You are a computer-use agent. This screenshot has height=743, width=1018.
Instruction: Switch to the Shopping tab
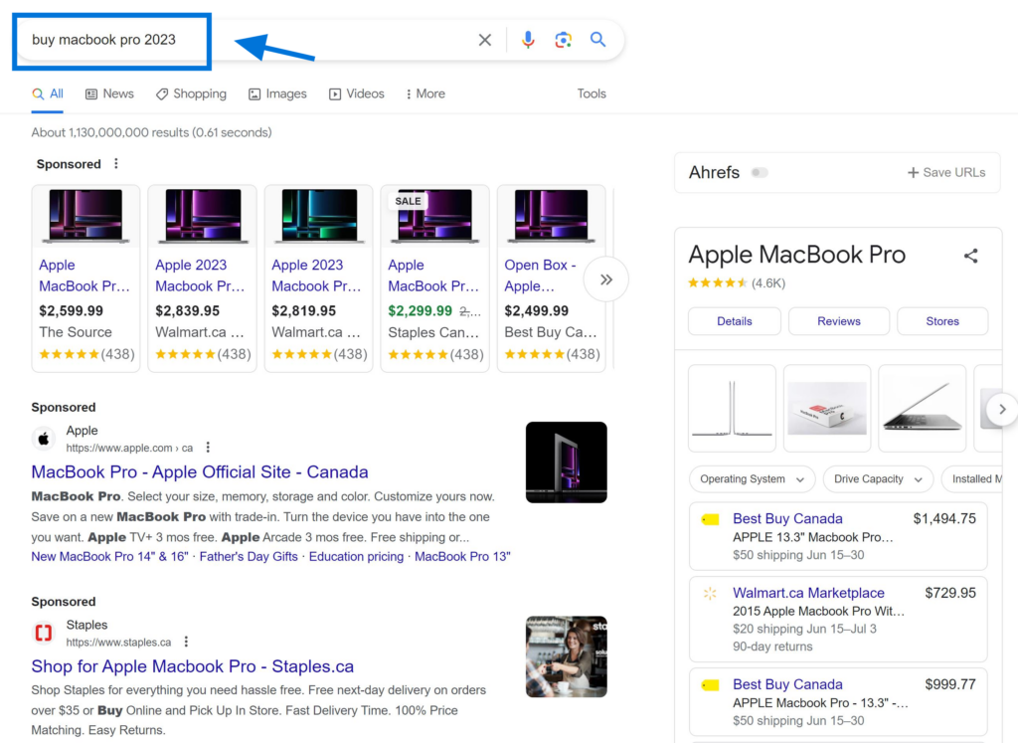[191, 93]
